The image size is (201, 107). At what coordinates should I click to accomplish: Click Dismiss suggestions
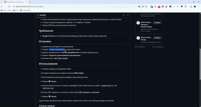pos(158,47)
